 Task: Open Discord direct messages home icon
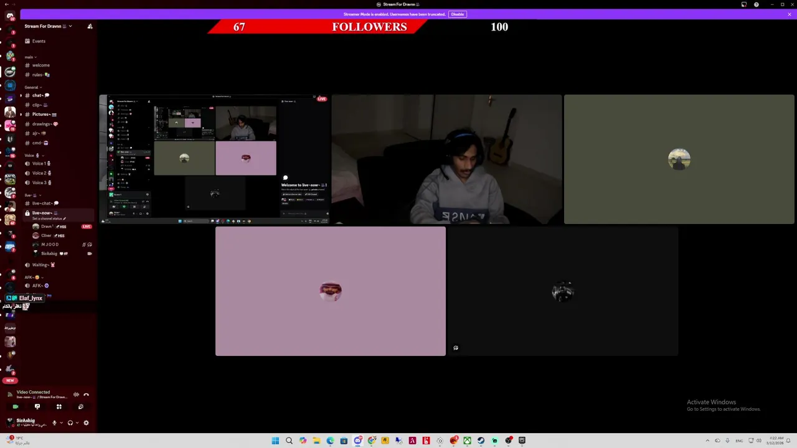pyautogui.click(x=10, y=16)
